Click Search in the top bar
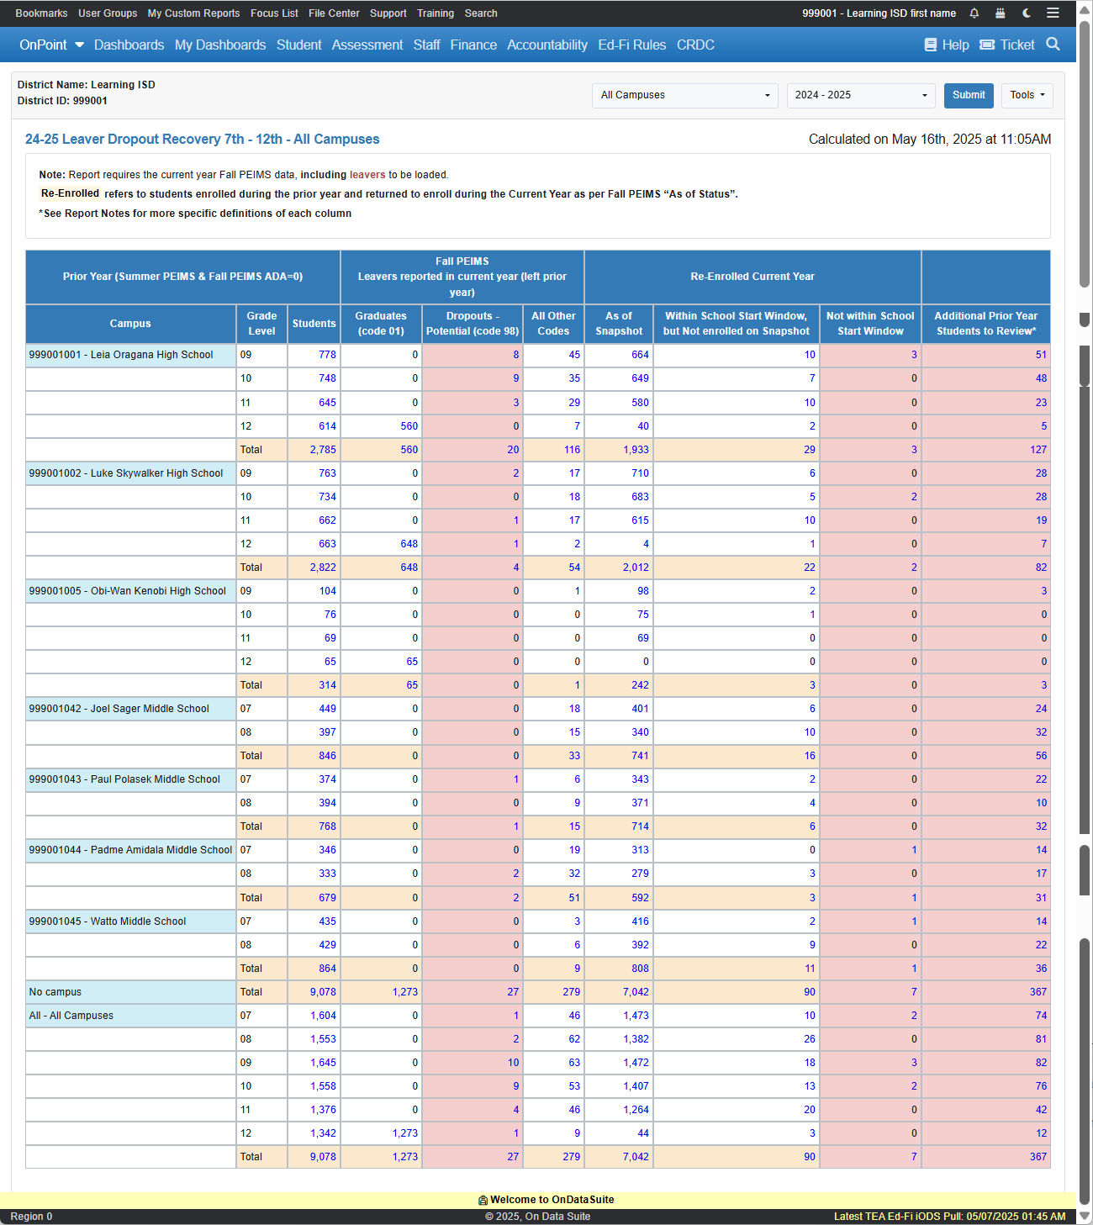Viewport: 1093px width, 1225px height. click(x=481, y=13)
